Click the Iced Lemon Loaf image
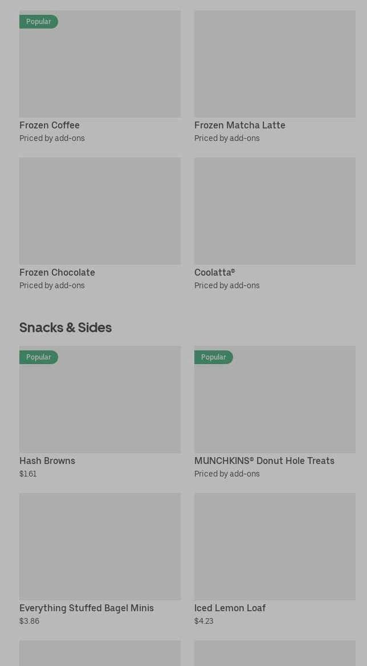 click(x=275, y=546)
